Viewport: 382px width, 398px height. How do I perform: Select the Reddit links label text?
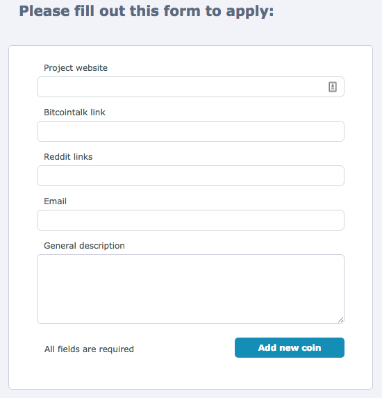click(68, 156)
